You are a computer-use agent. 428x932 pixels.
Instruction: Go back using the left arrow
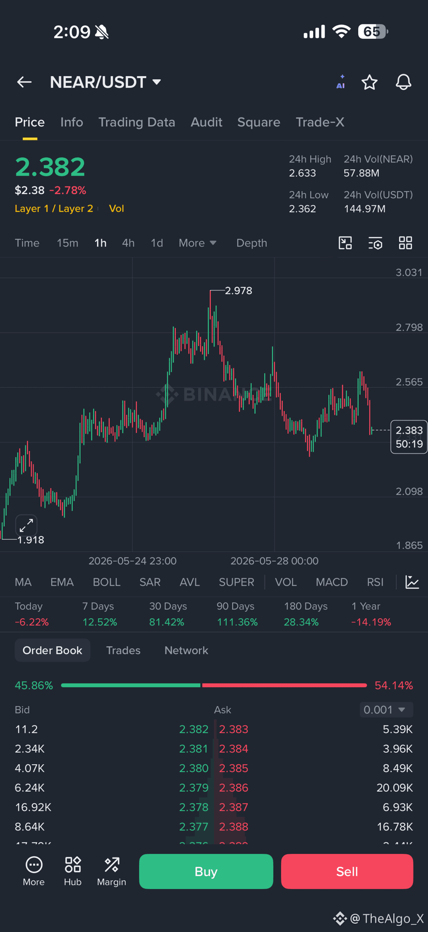(24, 82)
